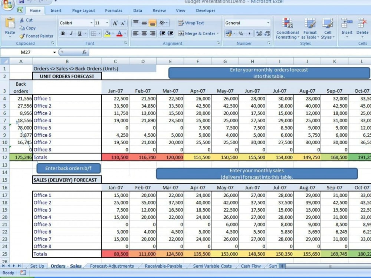Image resolution: width=371 pixels, height=278 pixels.
Task: Toggle Wrap Text
Action: pos(191,23)
